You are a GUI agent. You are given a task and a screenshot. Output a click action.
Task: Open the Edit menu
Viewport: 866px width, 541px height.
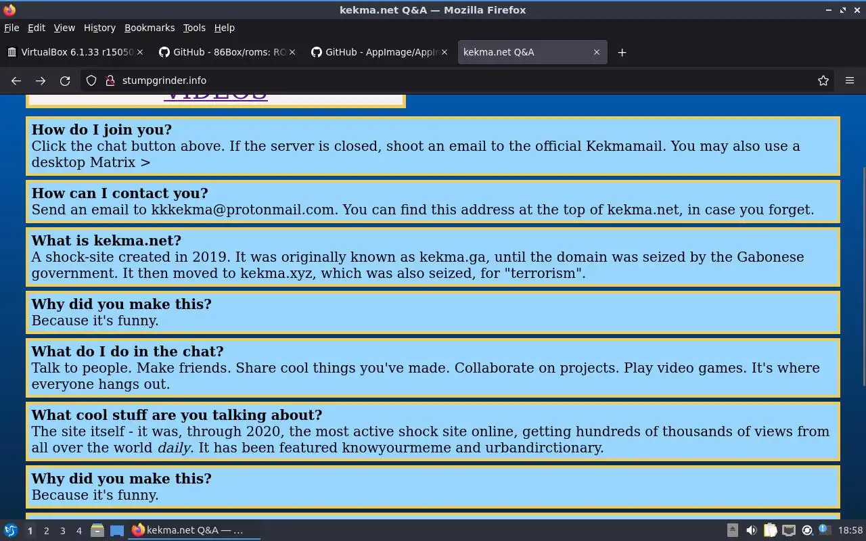[x=37, y=28]
